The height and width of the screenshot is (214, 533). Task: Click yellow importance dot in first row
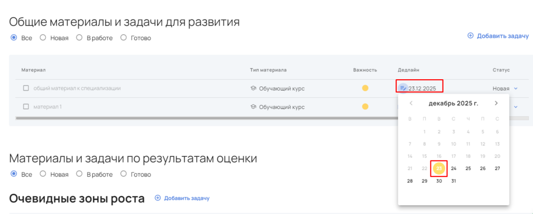(365, 88)
